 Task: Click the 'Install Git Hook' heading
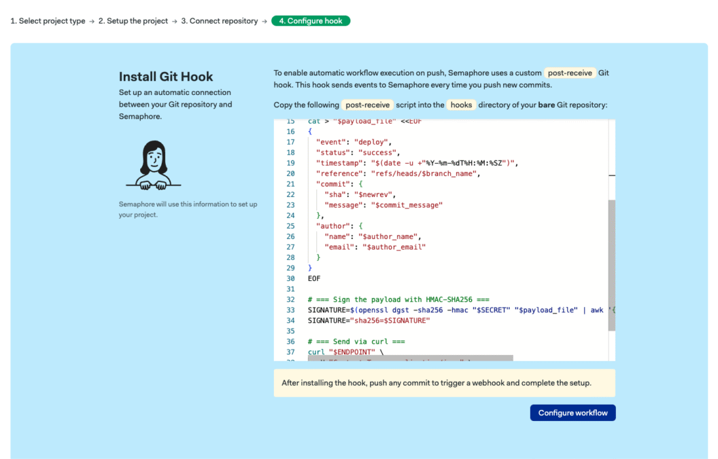click(166, 76)
